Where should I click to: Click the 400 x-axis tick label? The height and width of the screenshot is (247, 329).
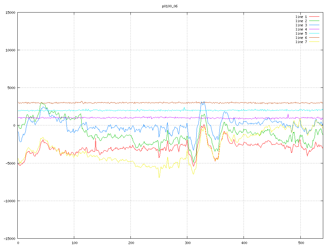coord(244,242)
